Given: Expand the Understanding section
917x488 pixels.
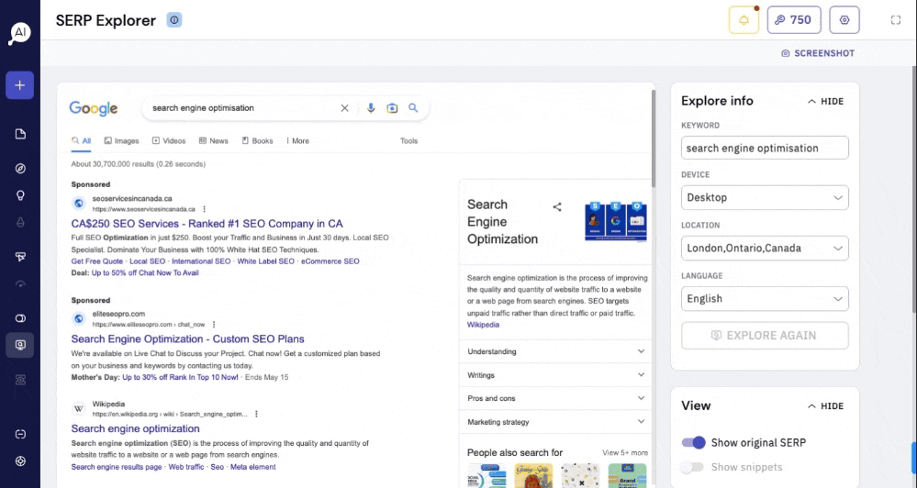Looking at the screenshot, I should click(555, 352).
